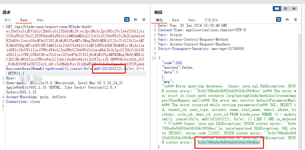Switch request view to 美化 tab
305x150 pixels.
pyautogui.click(x=8, y=20)
